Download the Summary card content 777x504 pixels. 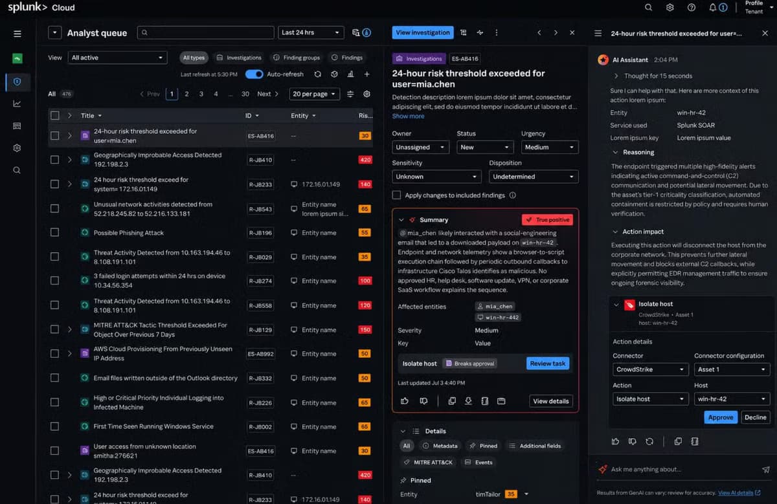(468, 401)
